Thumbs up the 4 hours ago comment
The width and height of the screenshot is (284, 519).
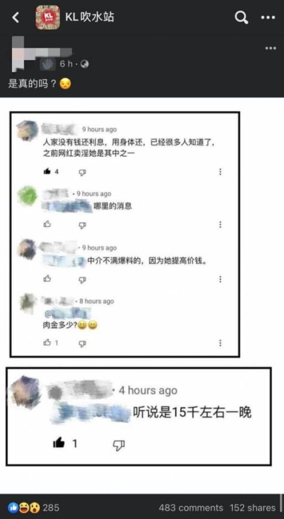tap(59, 443)
